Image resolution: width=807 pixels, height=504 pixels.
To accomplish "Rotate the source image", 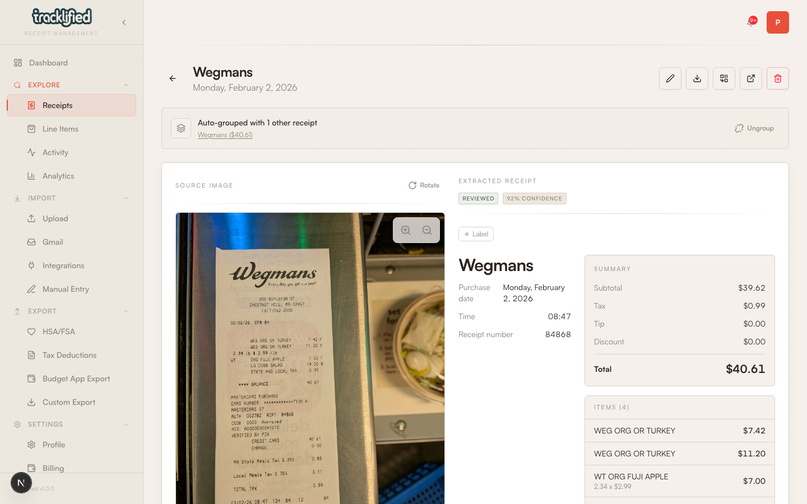I will pos(424,185).
